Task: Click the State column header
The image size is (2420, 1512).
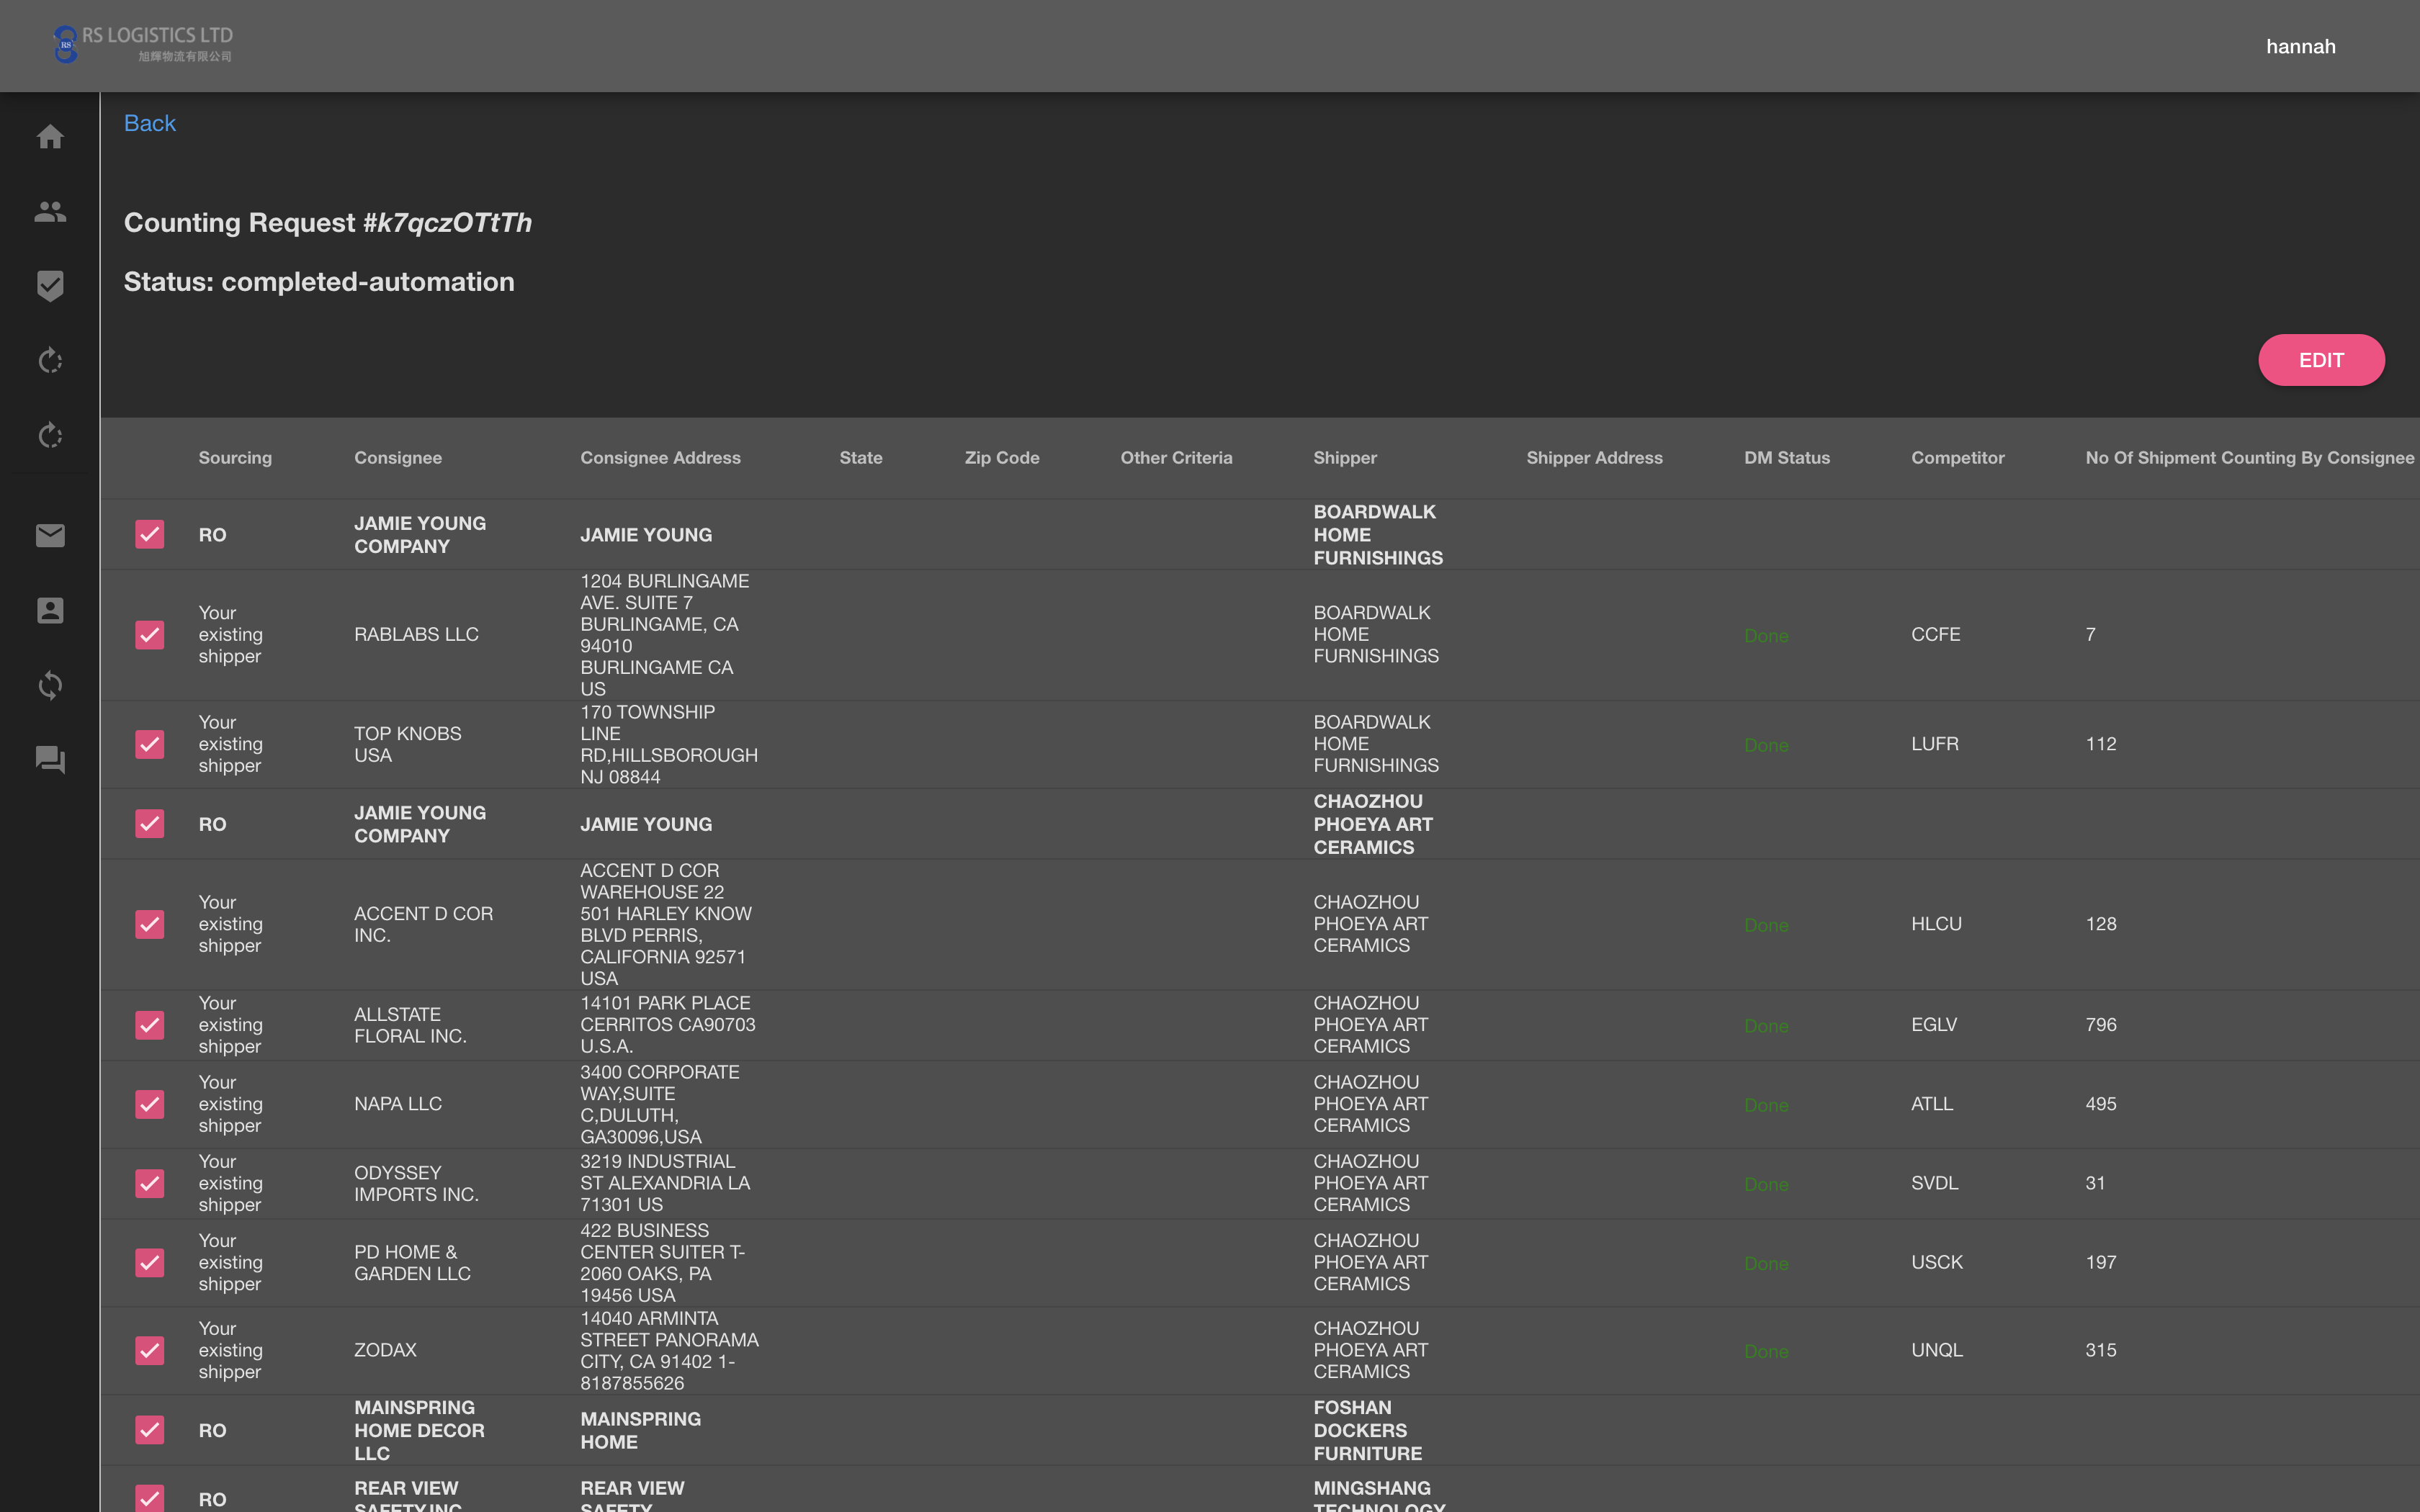Action: click(861, 458)
